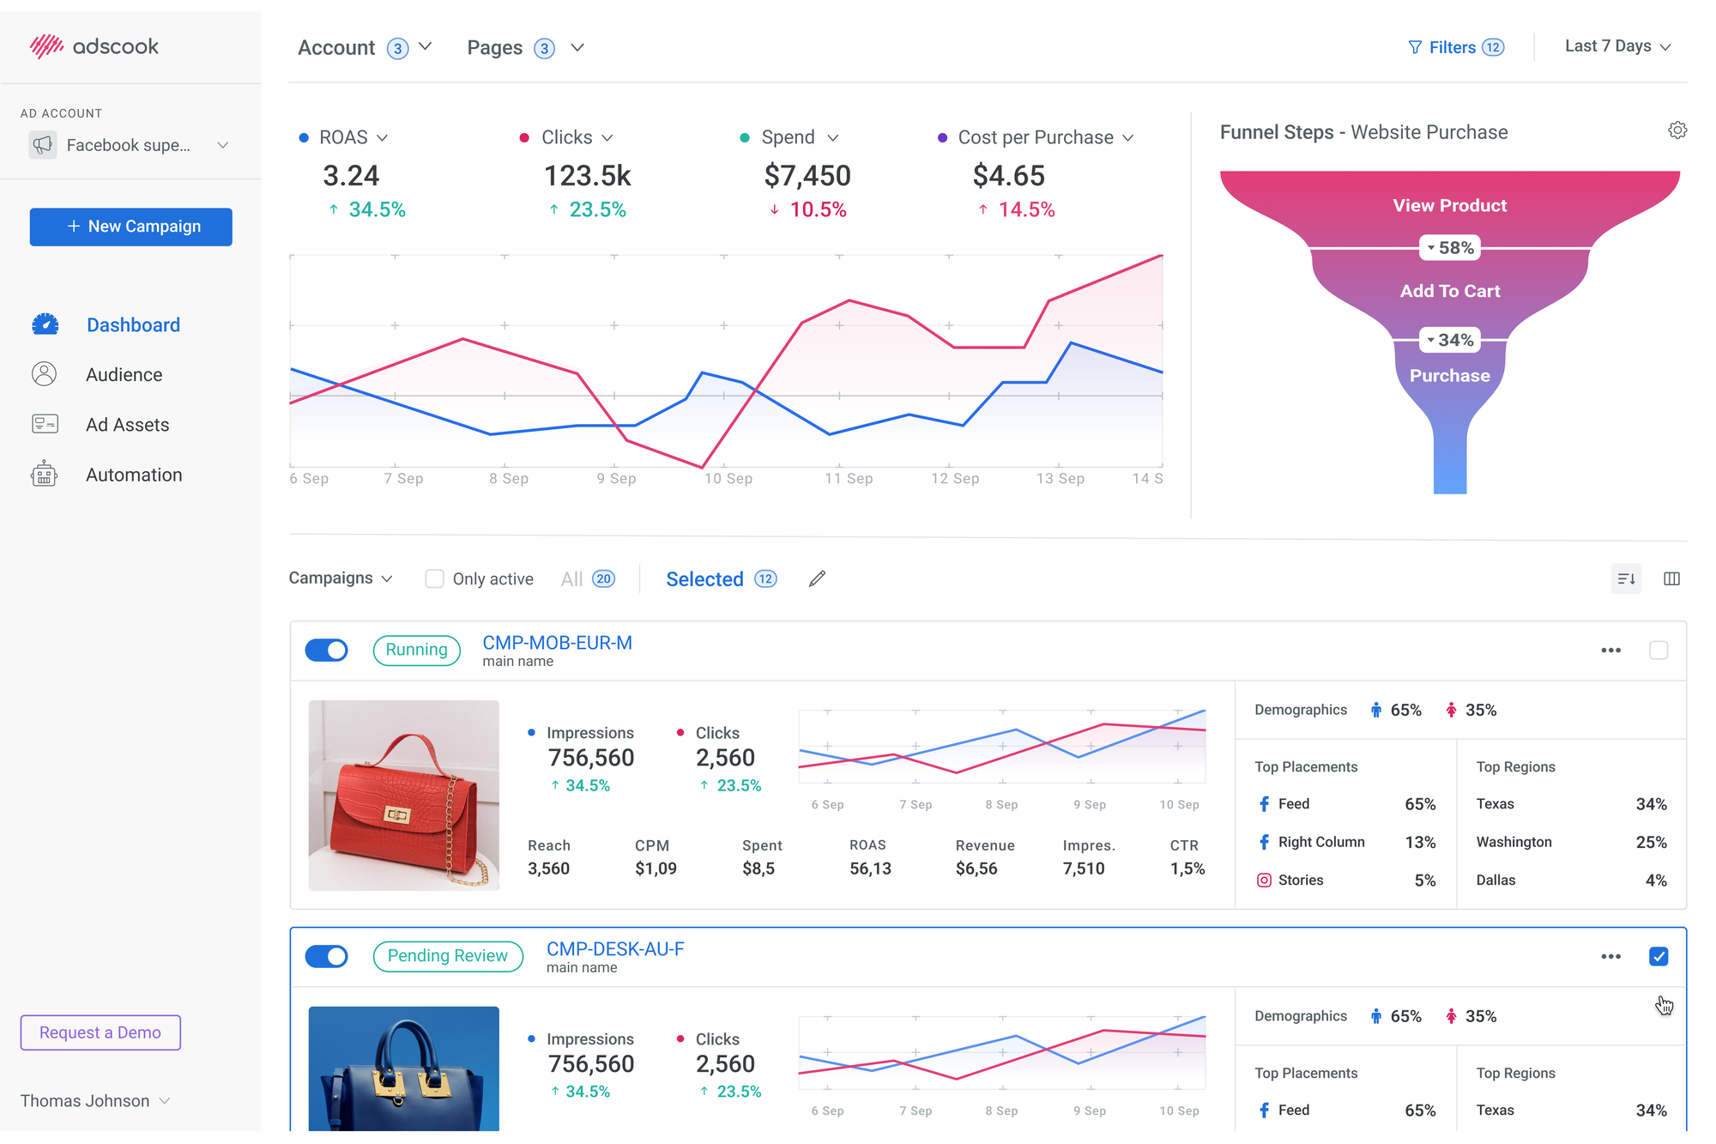Click the Dashboard sidebar icon
Image resolution: width=1716 pixels, height=1144 pixels.
[45, 324]
